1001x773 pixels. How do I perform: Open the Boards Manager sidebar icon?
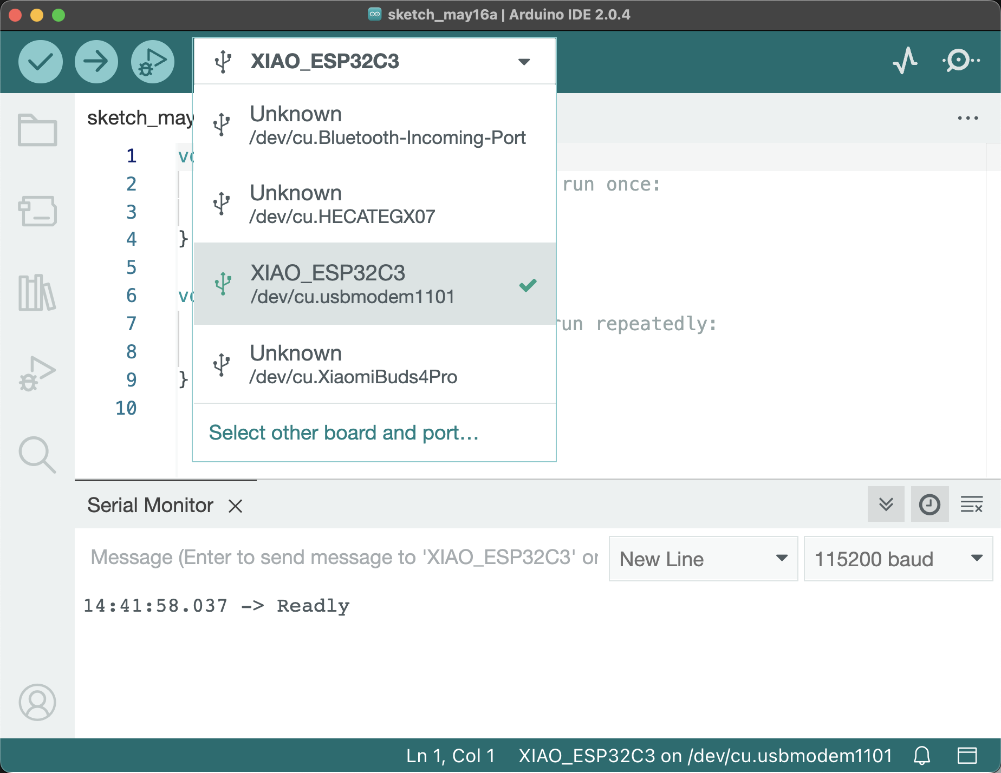[37, 211]
